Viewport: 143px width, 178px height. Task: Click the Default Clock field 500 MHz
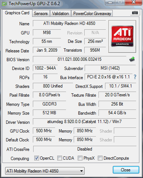pyautogui.click(x=44, y=140)
